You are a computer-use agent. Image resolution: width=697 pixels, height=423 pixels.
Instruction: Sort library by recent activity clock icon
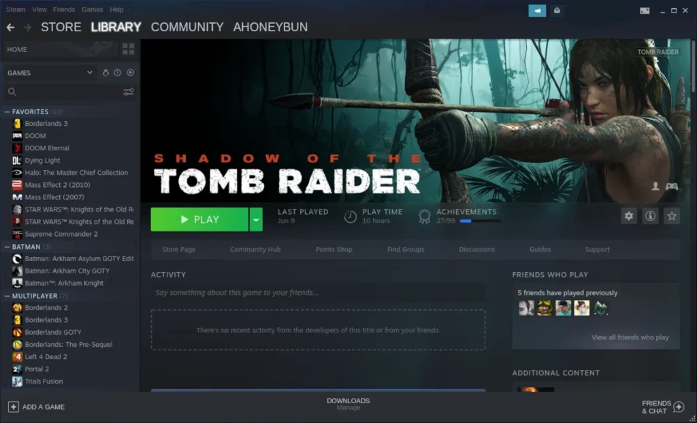click(117, 72)
